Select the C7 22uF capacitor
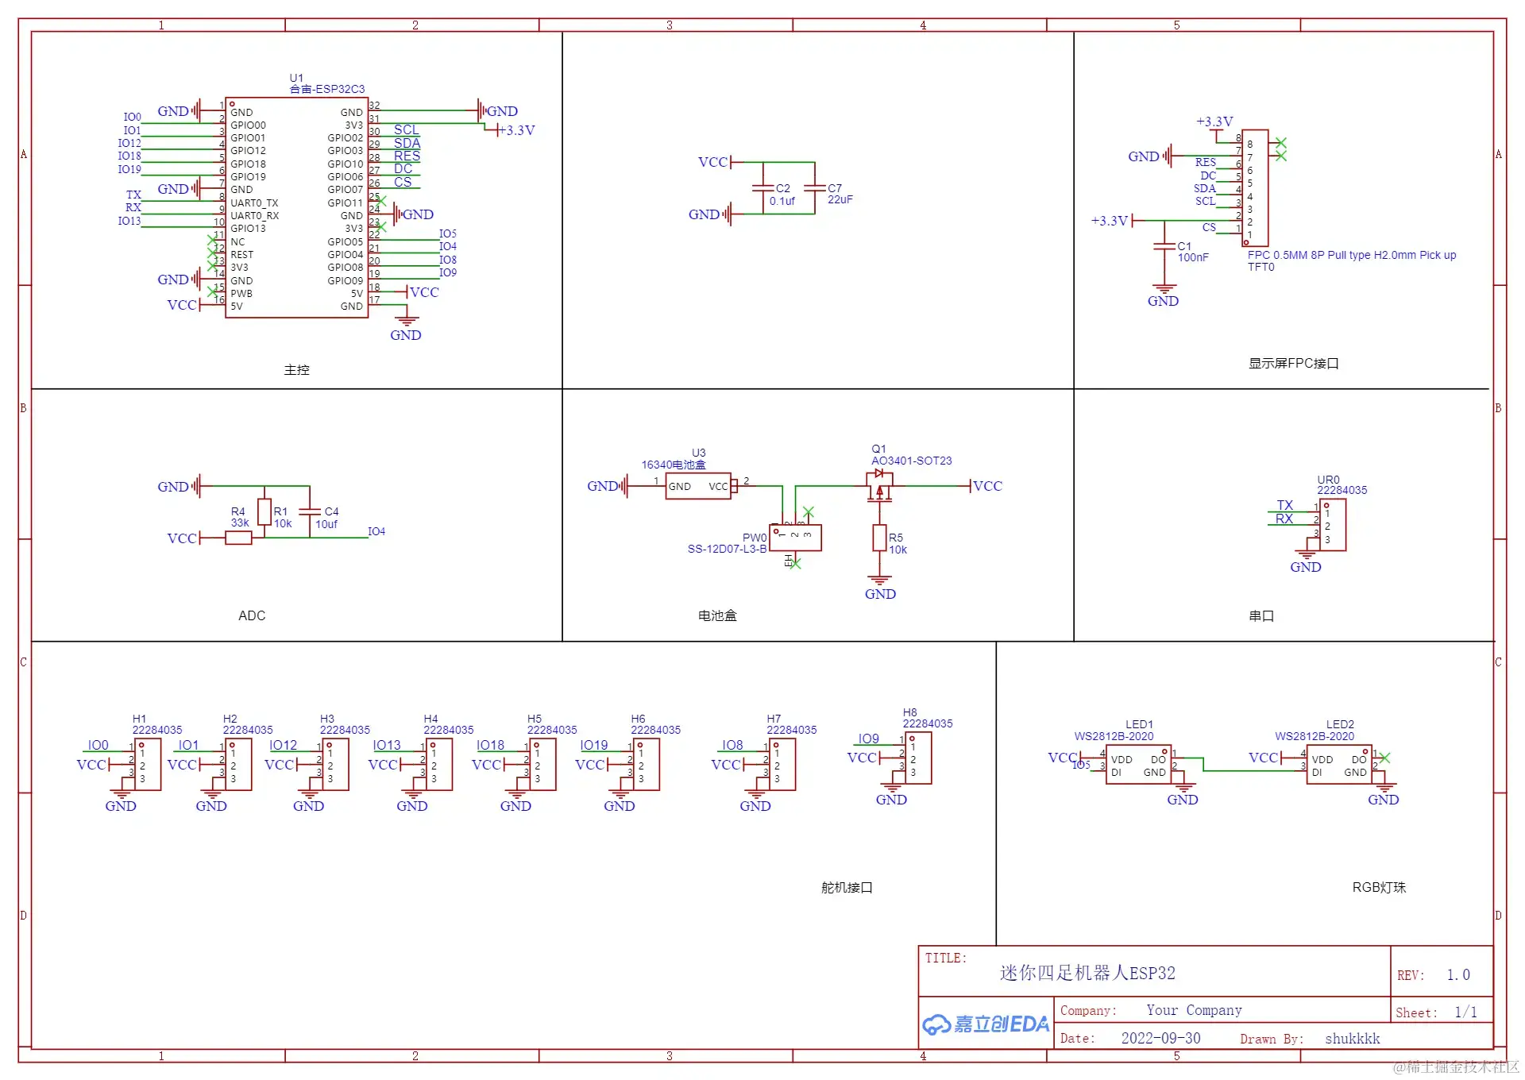This screenshot has width=1525, height=1080. pyautogui.click(x=815, y=188)
